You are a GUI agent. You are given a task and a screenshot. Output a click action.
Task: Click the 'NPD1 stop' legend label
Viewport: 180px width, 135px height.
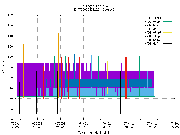pyautogui.click(x=152, y=36)
